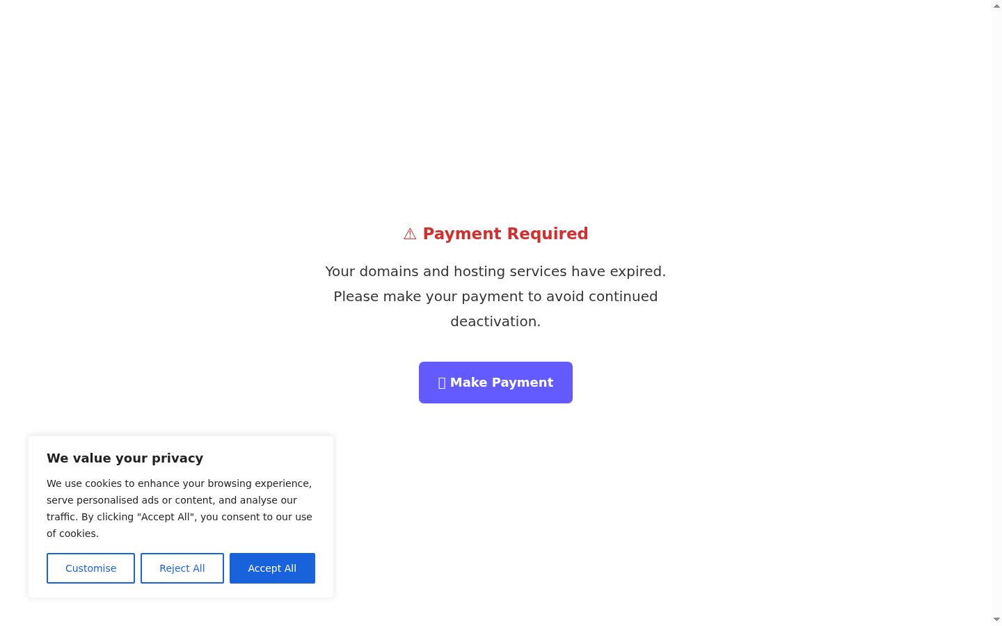Reject all cookies
The width and height of the screenshot is (1002, 626).
[182, 568]
